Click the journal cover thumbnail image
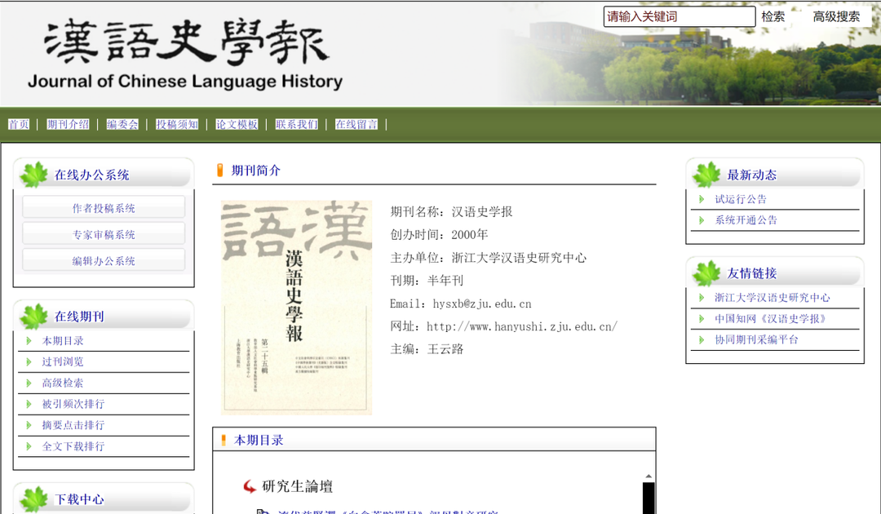 pyautogui.click(x=297, y=308)
